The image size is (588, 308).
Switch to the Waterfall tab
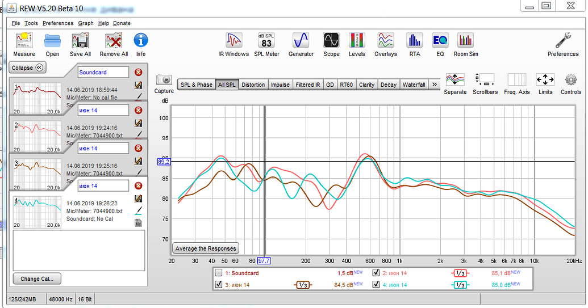(x=414, y=85)
